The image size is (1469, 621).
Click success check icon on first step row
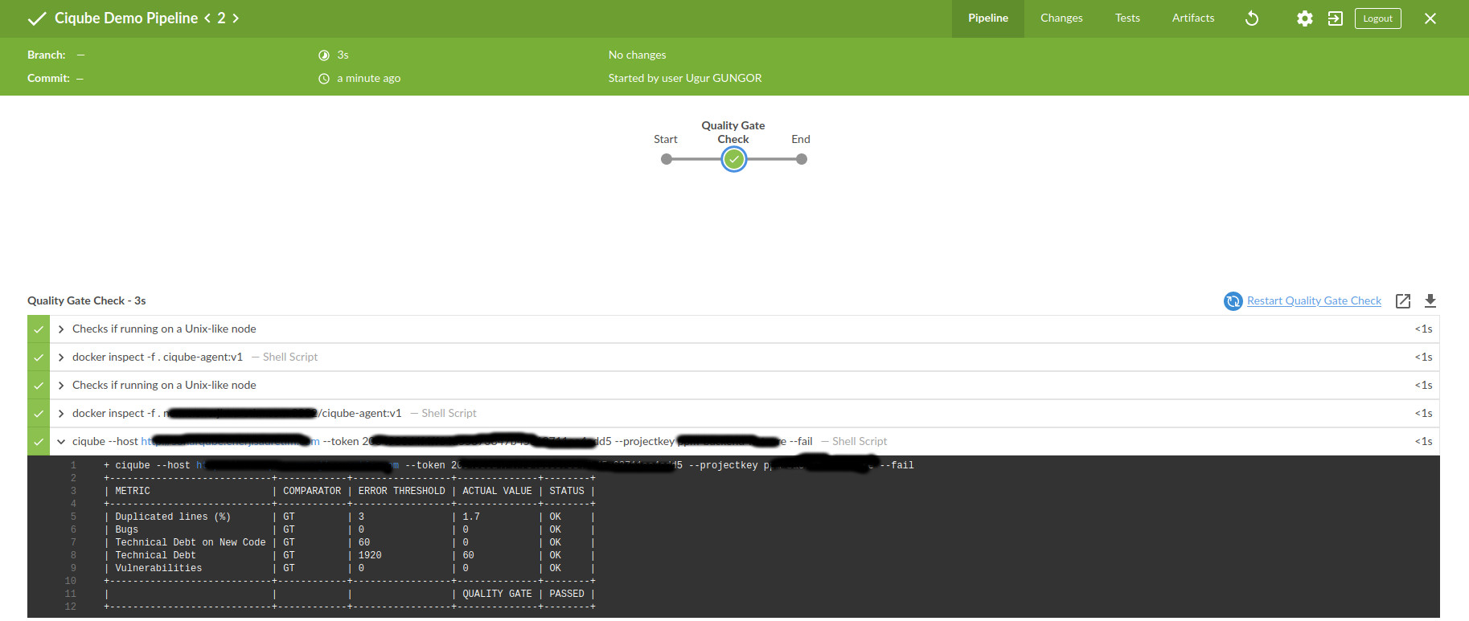38,329
